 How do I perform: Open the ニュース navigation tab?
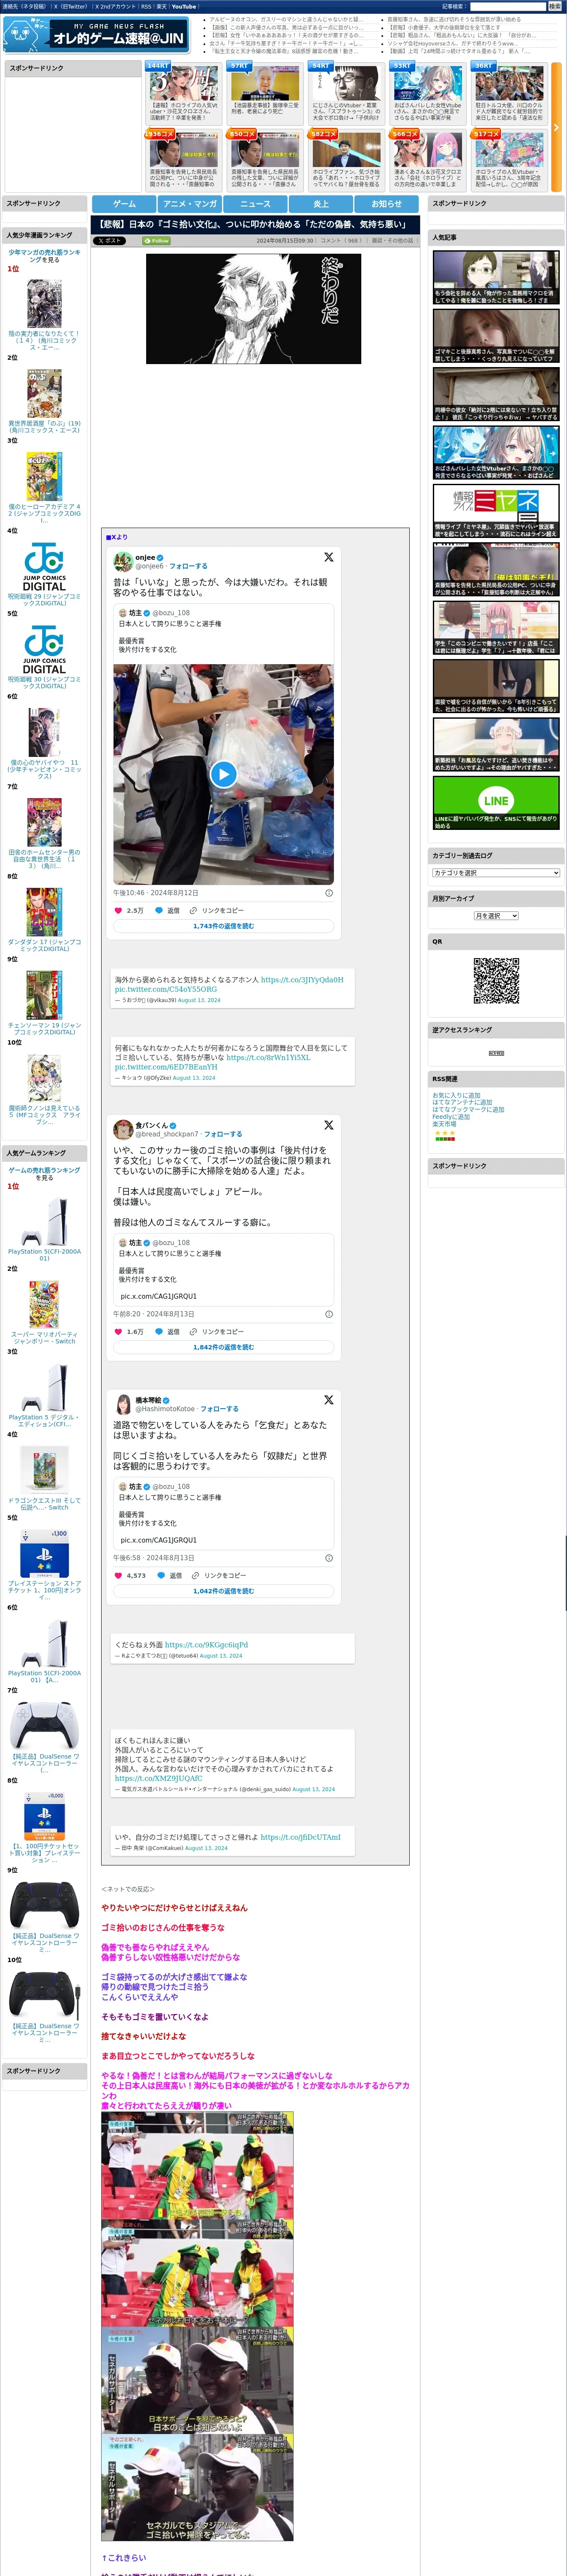pos(255,203)
